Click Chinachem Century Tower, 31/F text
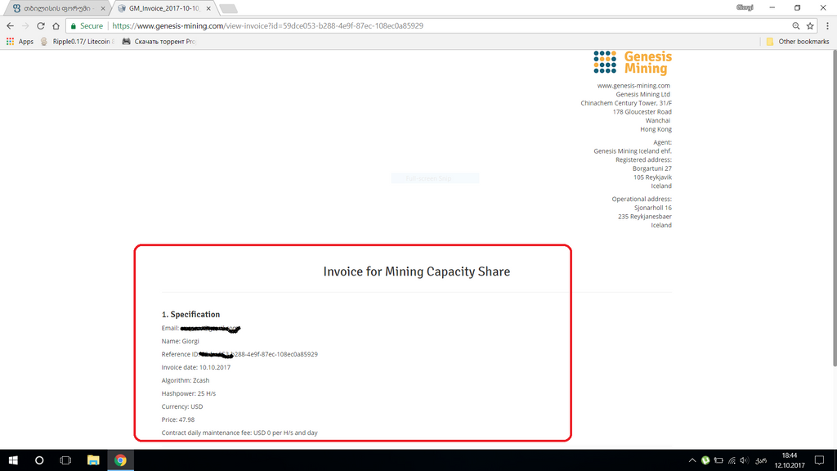The width and height of the screenshot is (837, 471). click(626, 103)
